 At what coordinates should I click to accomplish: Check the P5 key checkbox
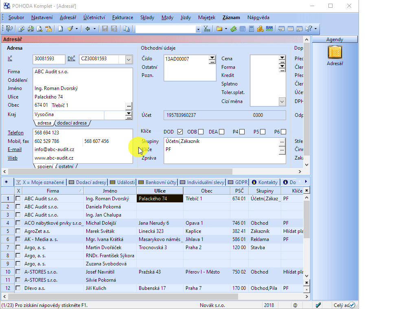pos(263,131)
